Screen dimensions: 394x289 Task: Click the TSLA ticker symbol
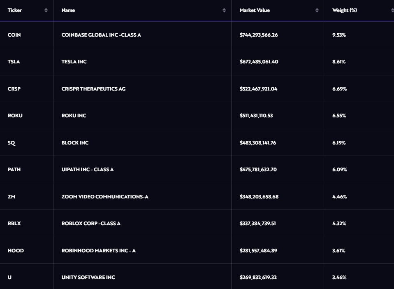14,62
